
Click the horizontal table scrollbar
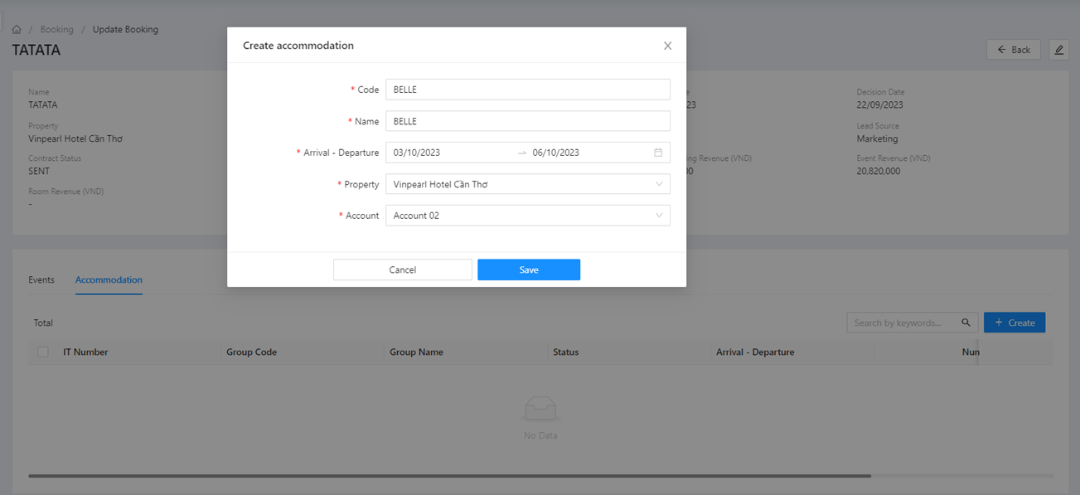pos(449,476)
